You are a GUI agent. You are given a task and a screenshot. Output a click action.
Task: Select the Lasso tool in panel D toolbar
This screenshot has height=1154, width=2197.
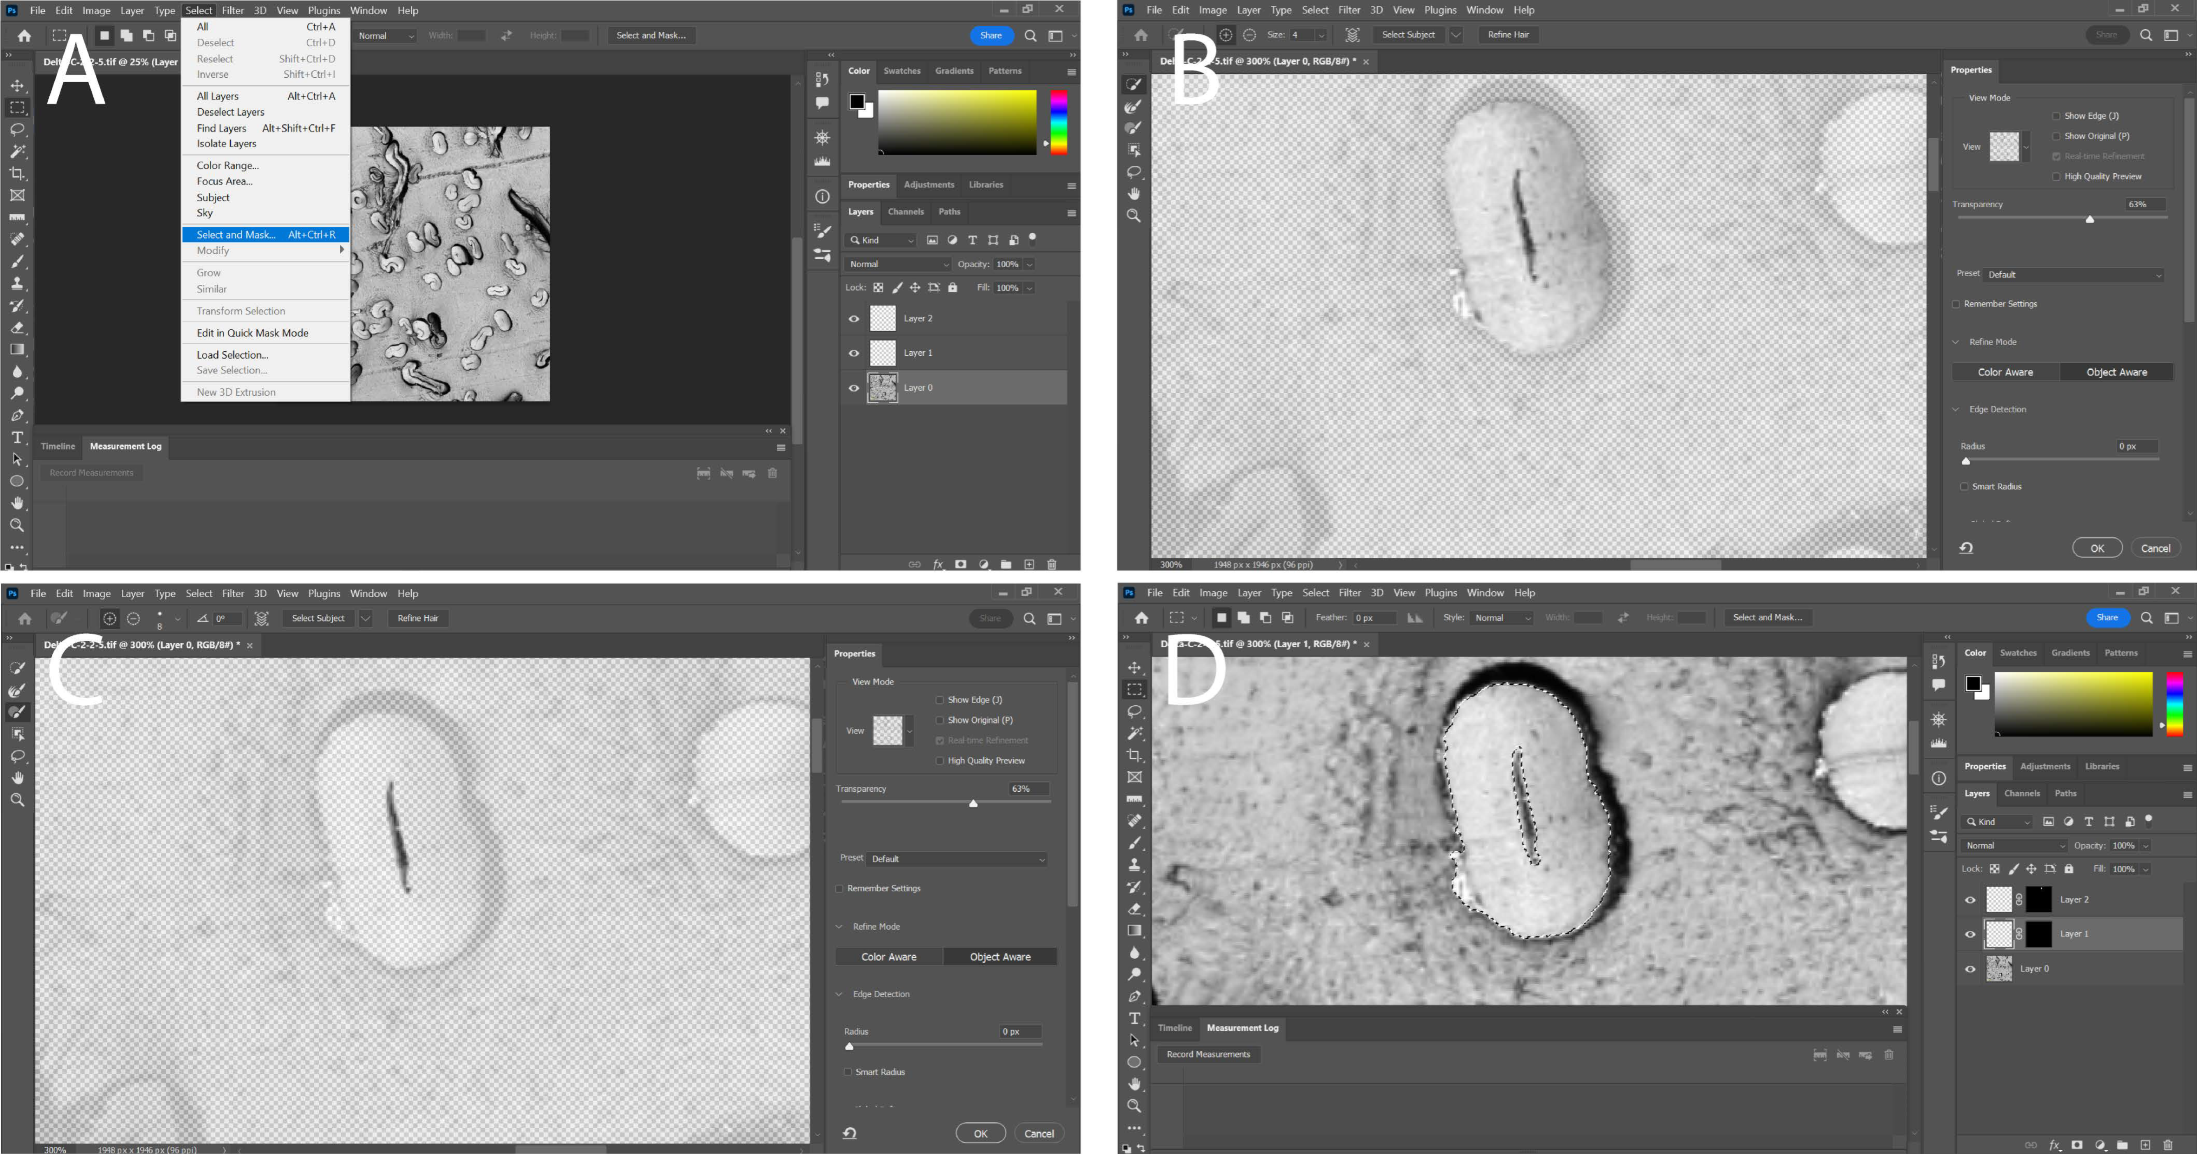pos(1134,711)
